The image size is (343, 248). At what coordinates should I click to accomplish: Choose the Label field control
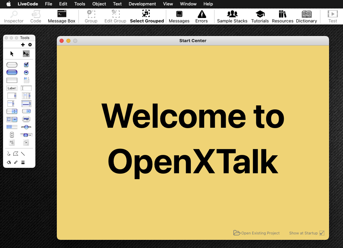click(12, 88)
